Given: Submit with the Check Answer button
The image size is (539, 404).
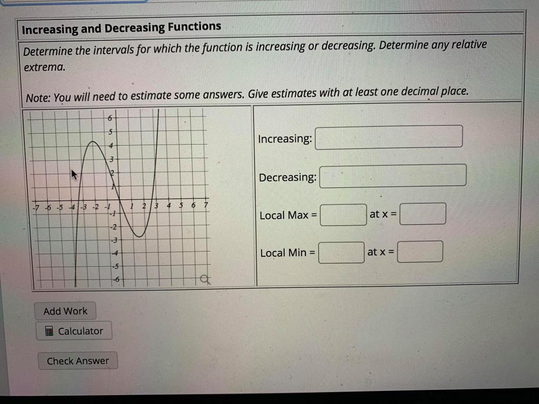Looking at the screenshot, I should tap(78, 360).
